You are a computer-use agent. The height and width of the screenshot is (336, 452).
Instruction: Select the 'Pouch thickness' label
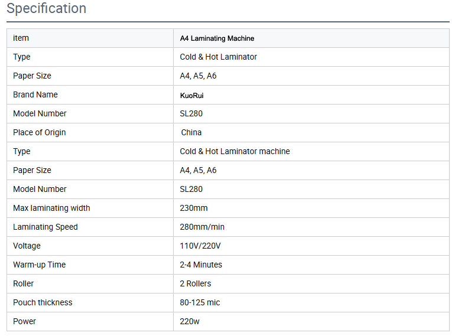pyautogui.click(x=43, y=303)
